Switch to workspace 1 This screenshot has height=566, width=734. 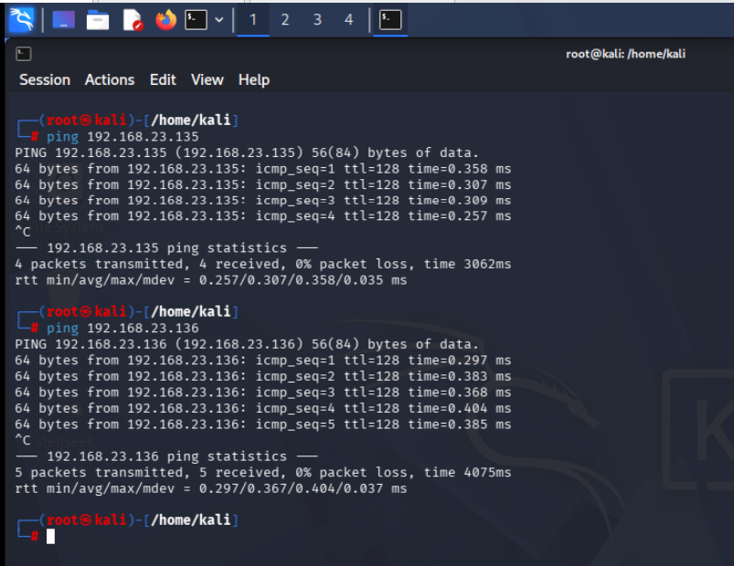click(x=253, y=20)
